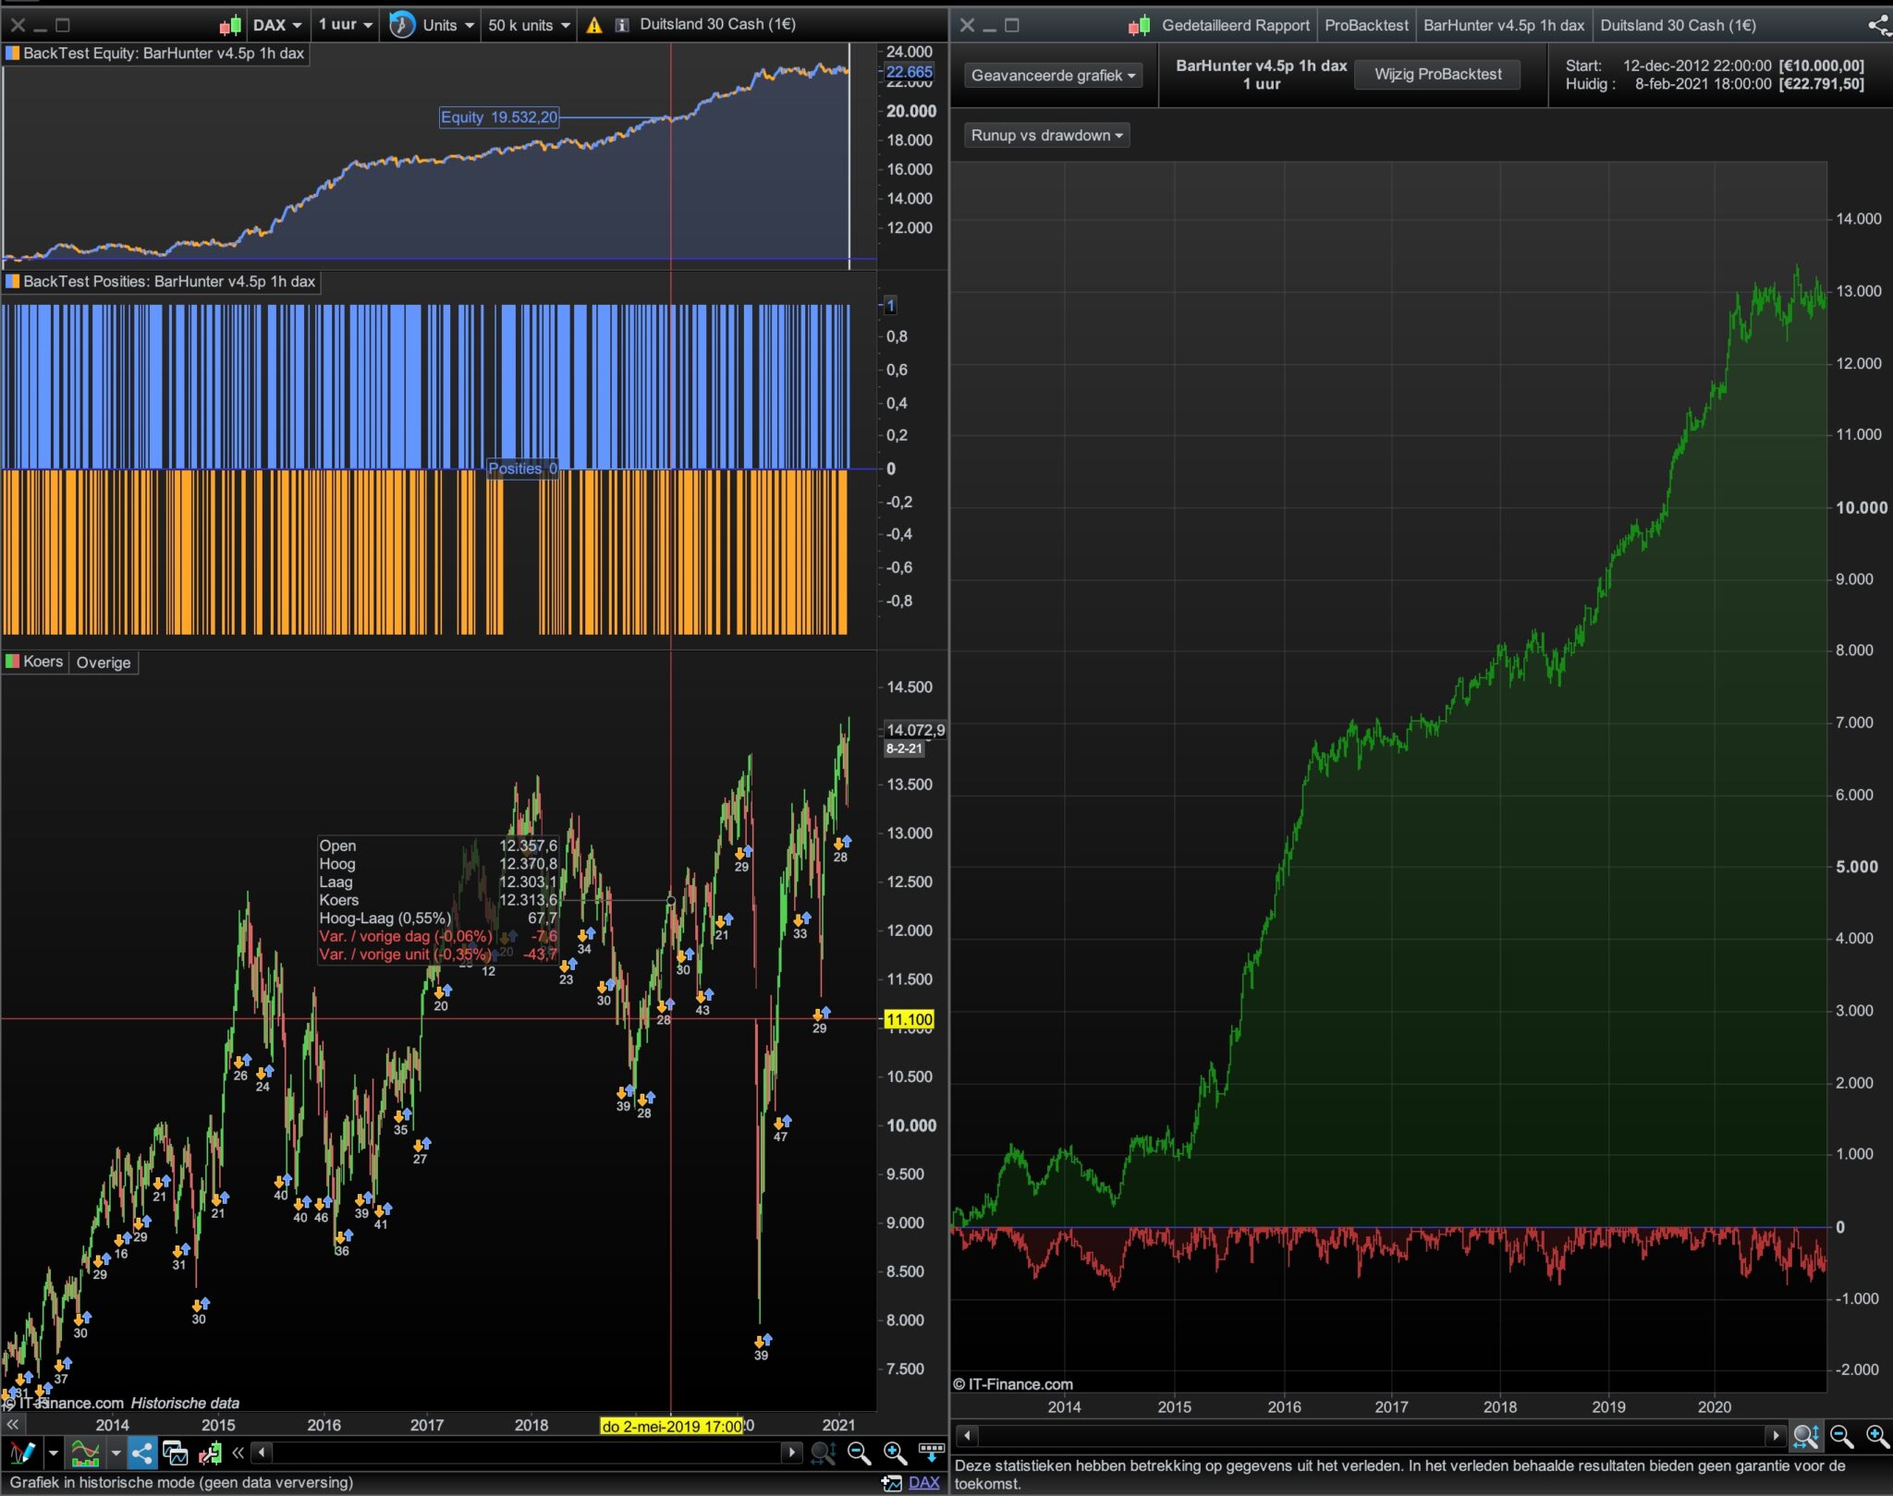Screen dimensions: 1893x1496
Task: Click the share icon in report panel header
Action: click(x=1878, y=25)
